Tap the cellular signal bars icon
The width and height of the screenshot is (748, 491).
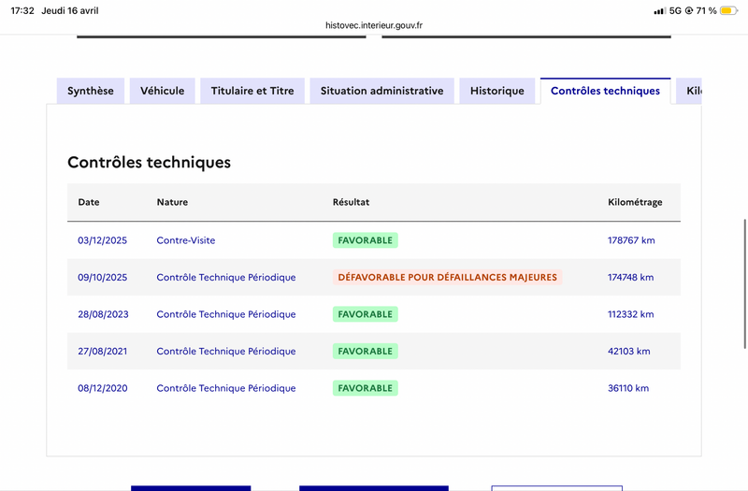[660, 10]
